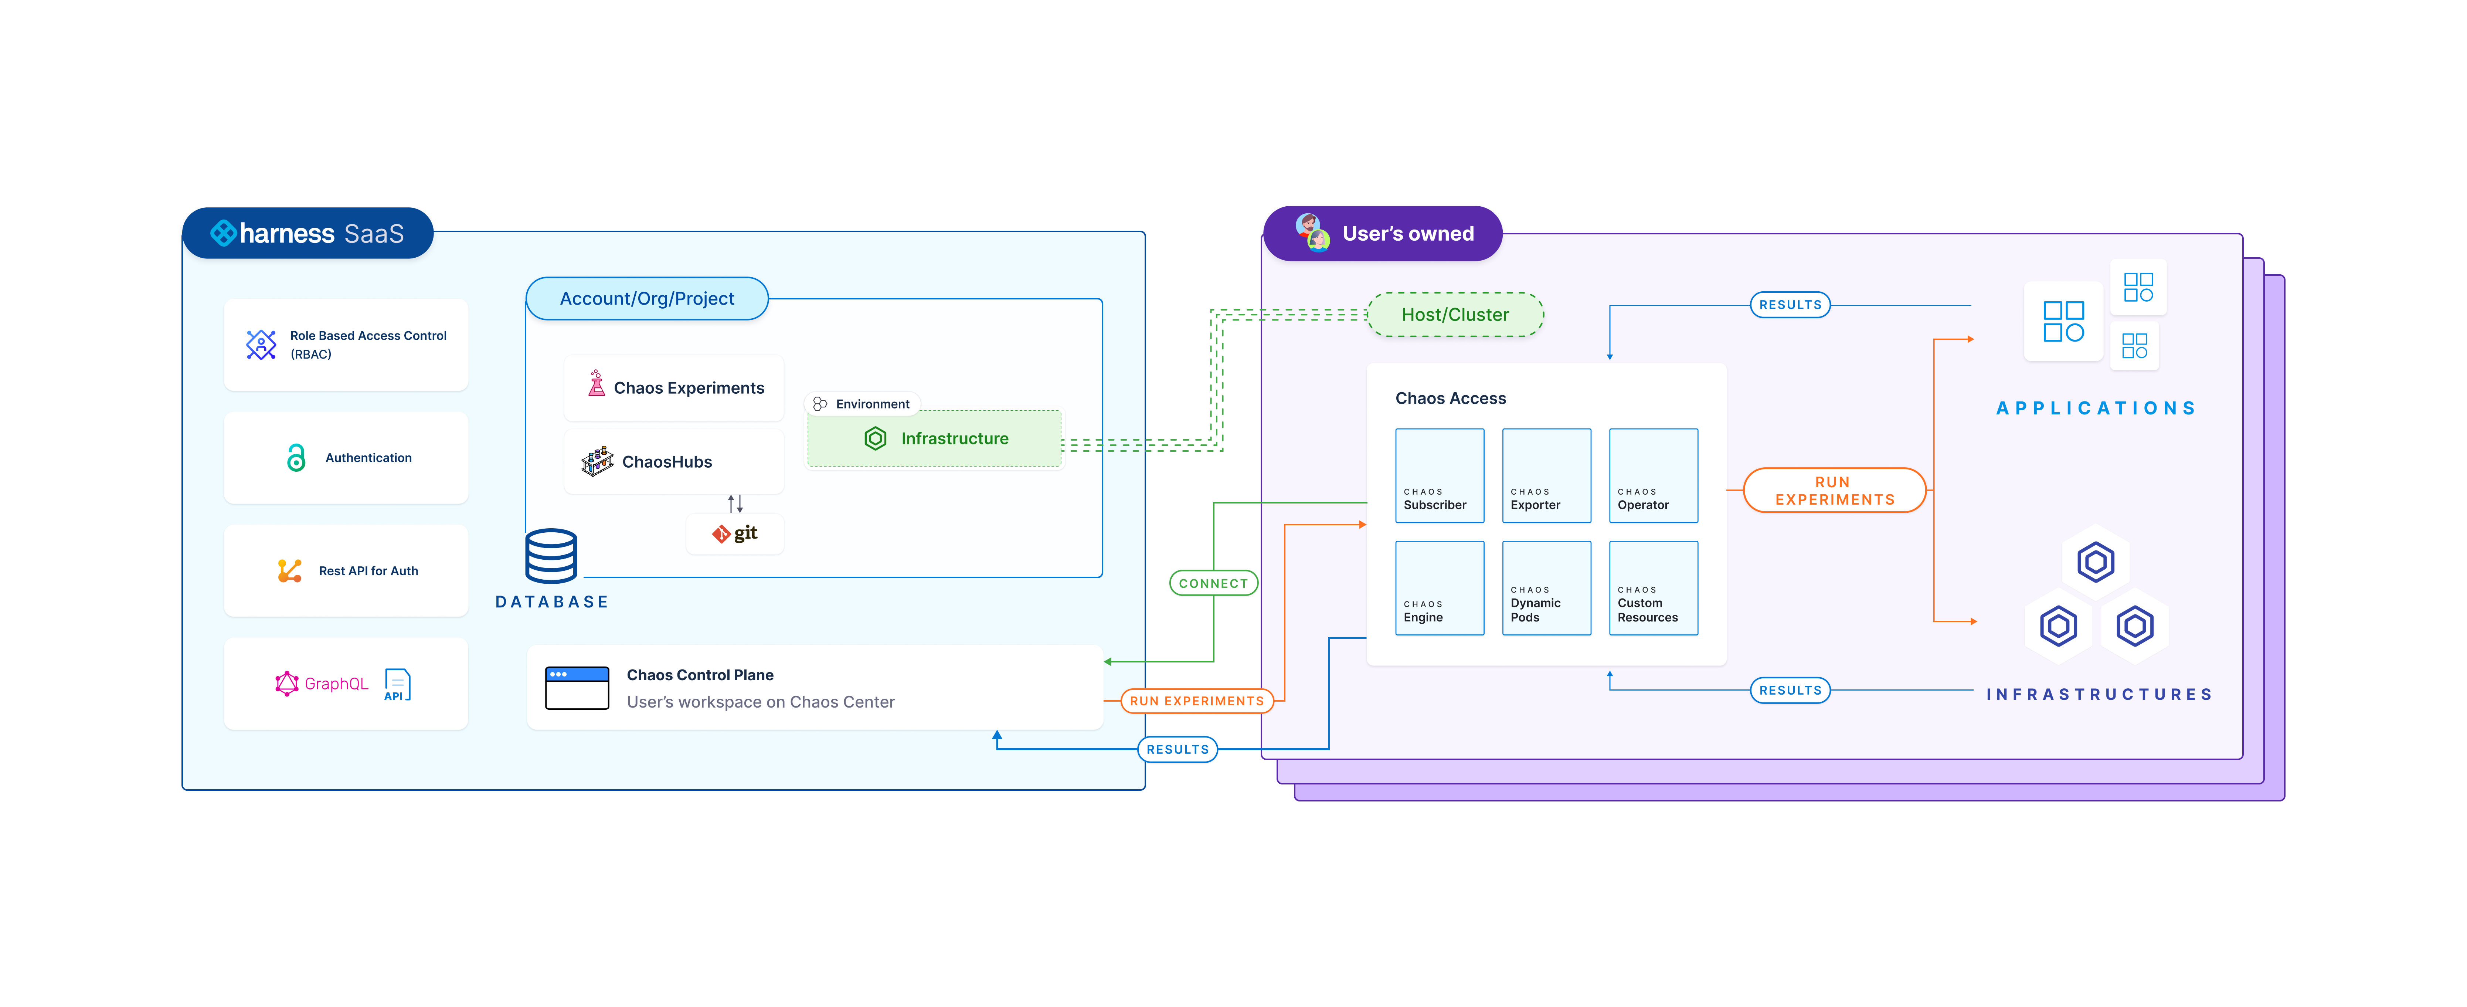This screenshot has height=1007, width=2467.
Task: Click the Environment icon
Action: [820, 404]
